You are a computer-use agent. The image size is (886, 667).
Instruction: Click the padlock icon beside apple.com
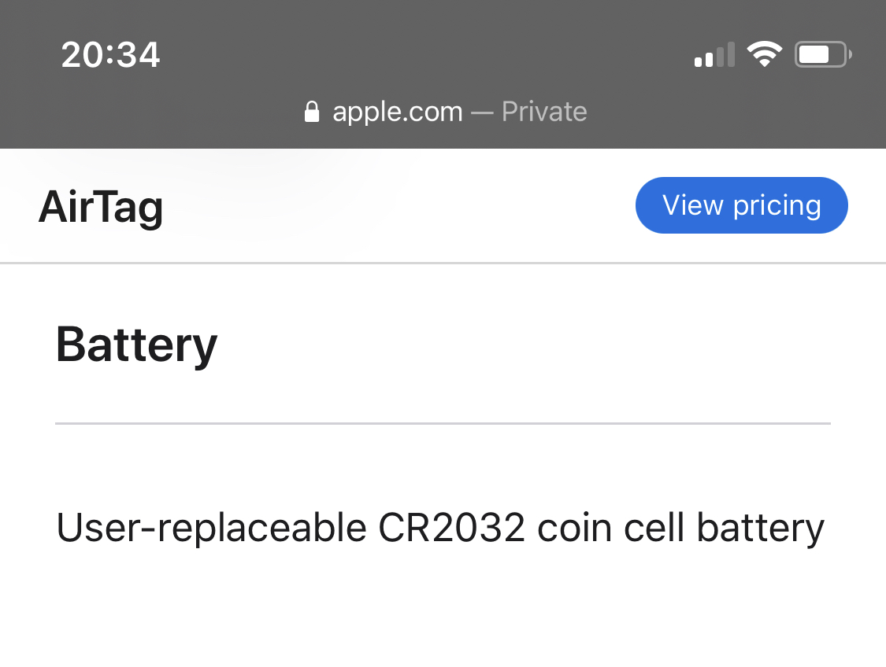tap(312, 111)
